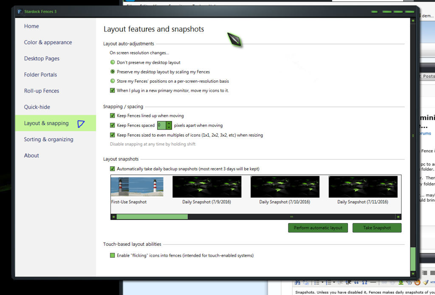Open the About section

56,155
